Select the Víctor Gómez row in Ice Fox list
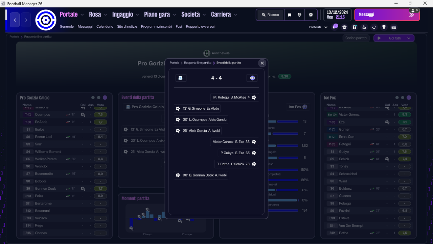433x244 pixels. [x=368, y=115]
